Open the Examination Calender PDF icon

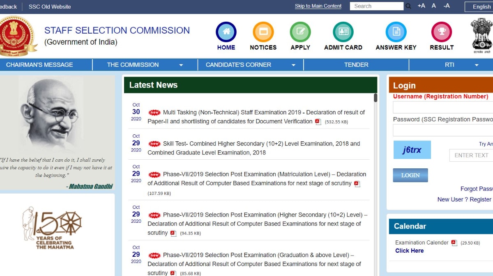pyautogui.click(x=454, y=242)
